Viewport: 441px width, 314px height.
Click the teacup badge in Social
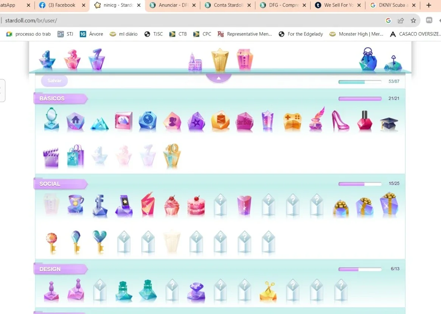76,205
